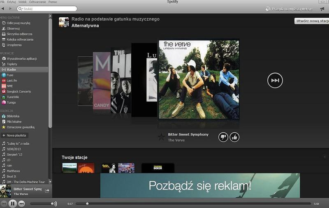
Task: Open the Pomoc menu
Action: [x=53, y=2]
